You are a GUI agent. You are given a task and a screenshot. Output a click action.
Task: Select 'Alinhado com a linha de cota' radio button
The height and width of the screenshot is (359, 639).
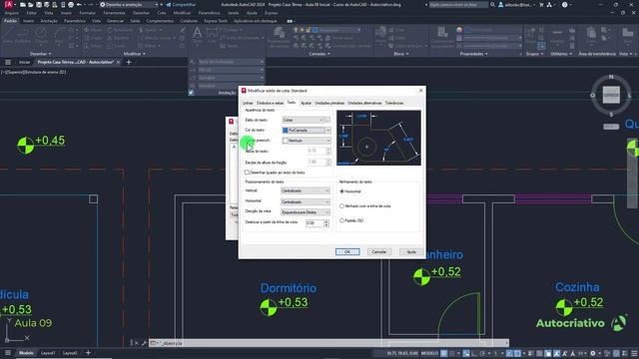tap(341, 206)
